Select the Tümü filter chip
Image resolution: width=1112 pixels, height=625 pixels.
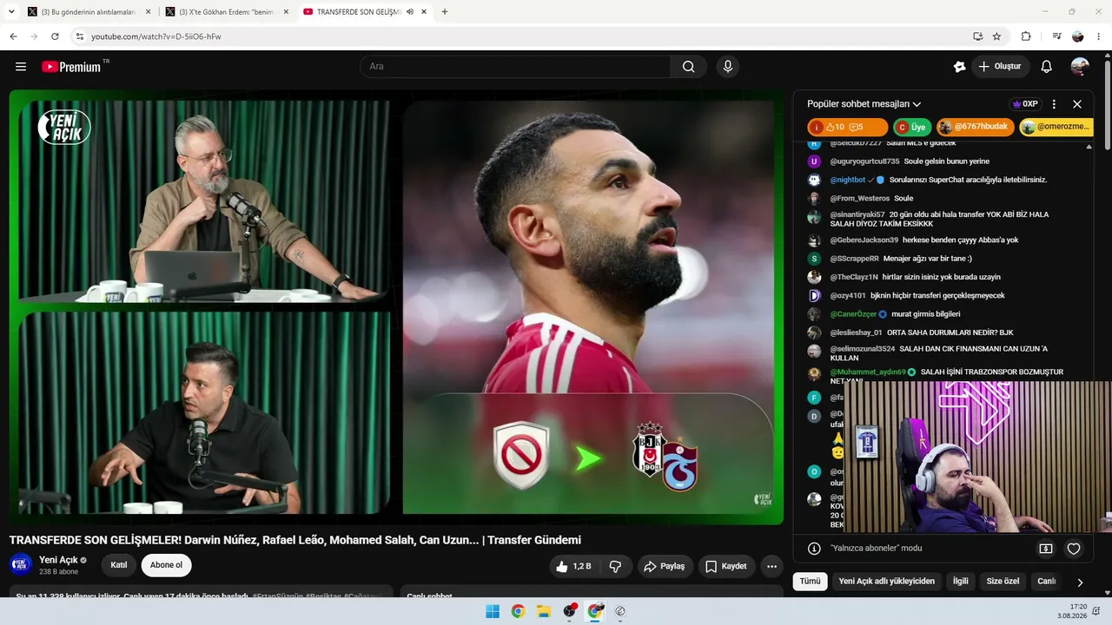810,582
